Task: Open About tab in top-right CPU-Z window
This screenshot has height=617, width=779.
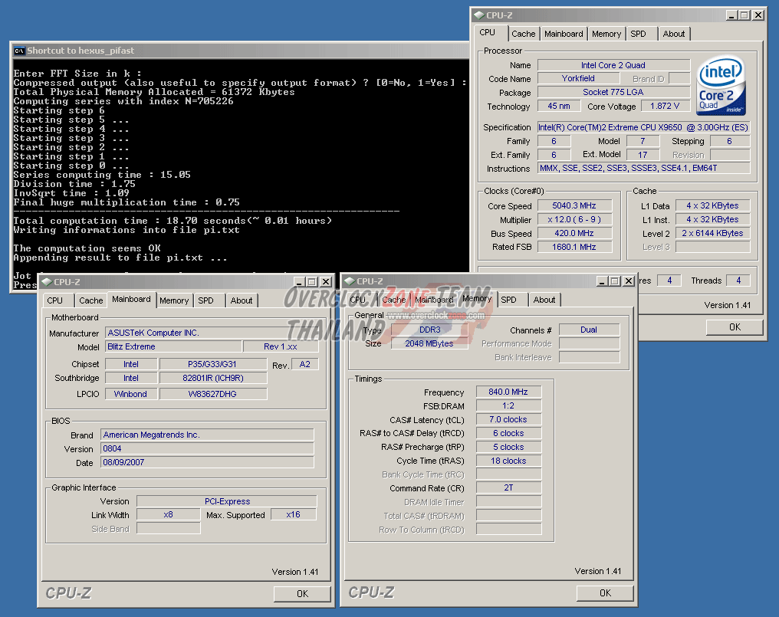Action: coord(674,34)
